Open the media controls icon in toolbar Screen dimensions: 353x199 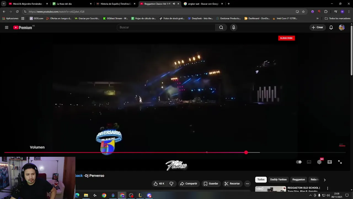[336, 12]
